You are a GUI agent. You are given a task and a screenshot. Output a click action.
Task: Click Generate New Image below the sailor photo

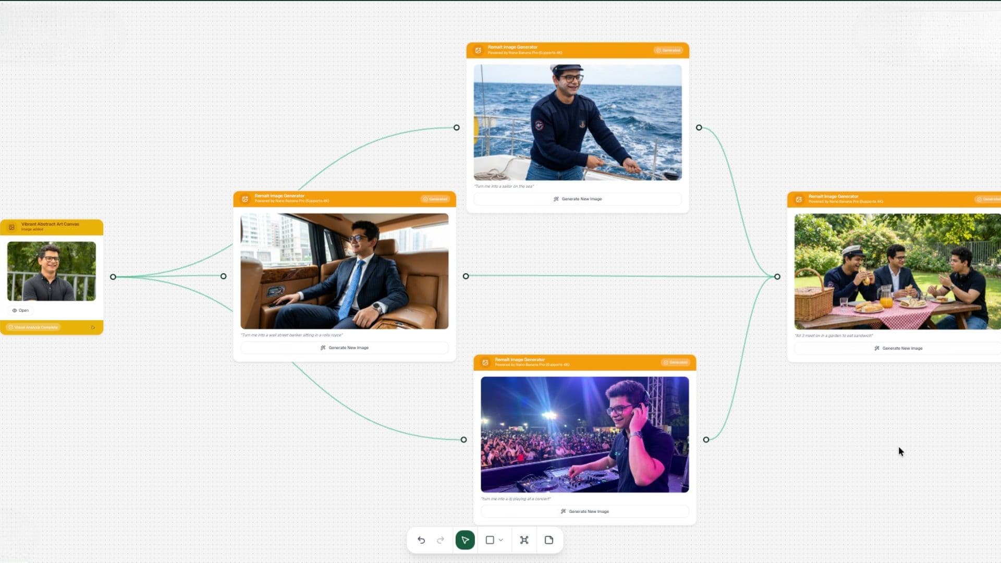577,199
